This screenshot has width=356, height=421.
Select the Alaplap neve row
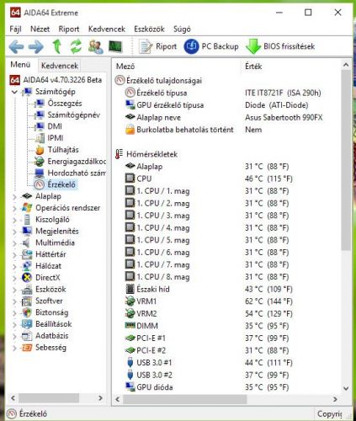[x=224, y=117]
